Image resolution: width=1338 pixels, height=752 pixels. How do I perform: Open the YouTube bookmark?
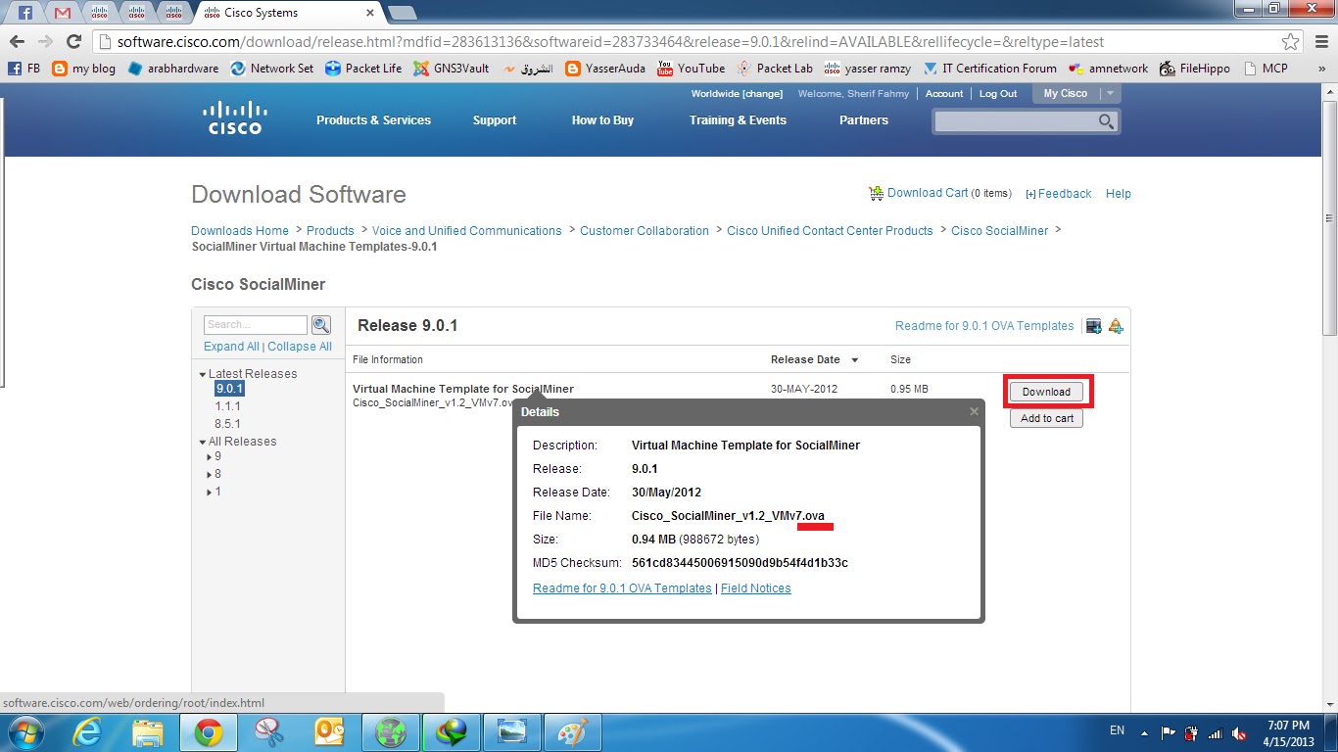click(691, 69)
